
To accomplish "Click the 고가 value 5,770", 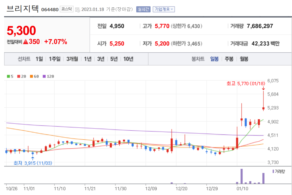I will pos(162,26).
